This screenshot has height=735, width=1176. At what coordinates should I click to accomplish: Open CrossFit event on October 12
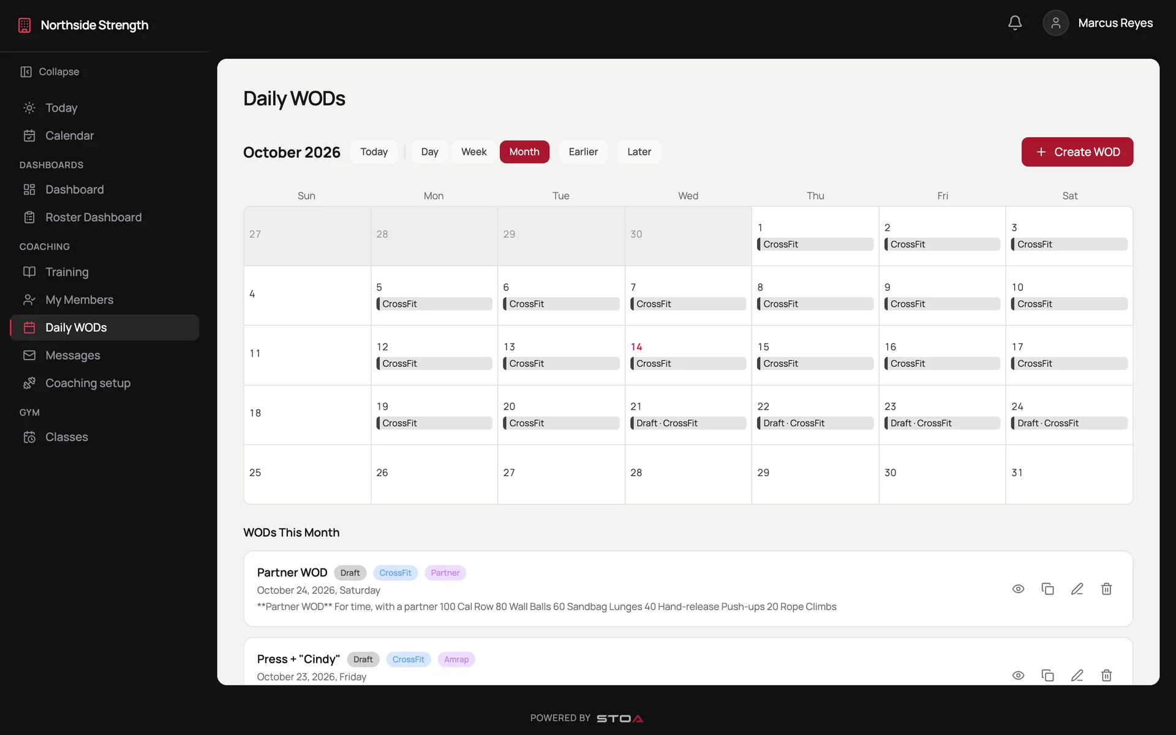pos(434,363)
